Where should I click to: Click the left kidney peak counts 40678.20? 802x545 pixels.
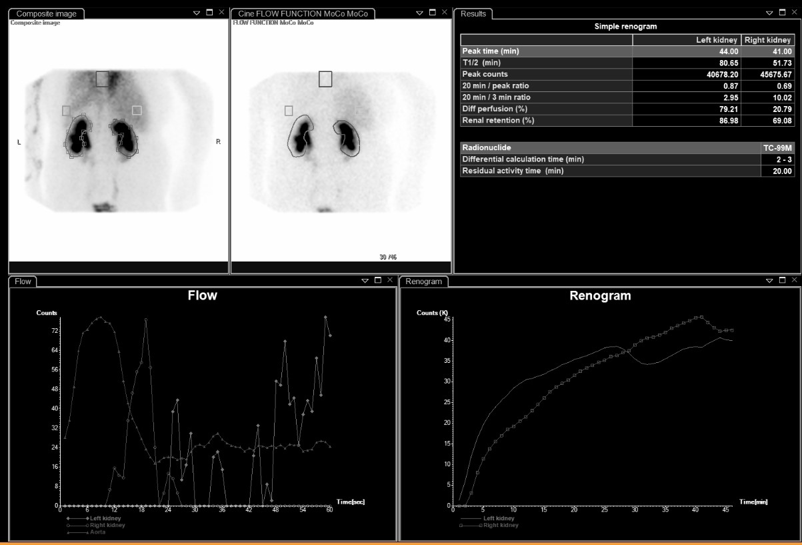[721, 74]
